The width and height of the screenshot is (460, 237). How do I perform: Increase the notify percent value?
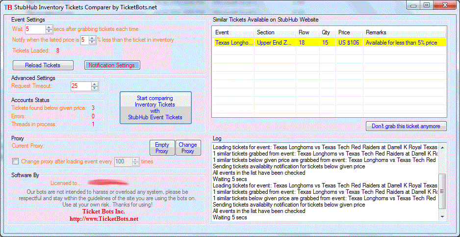[x=92, y=38]
